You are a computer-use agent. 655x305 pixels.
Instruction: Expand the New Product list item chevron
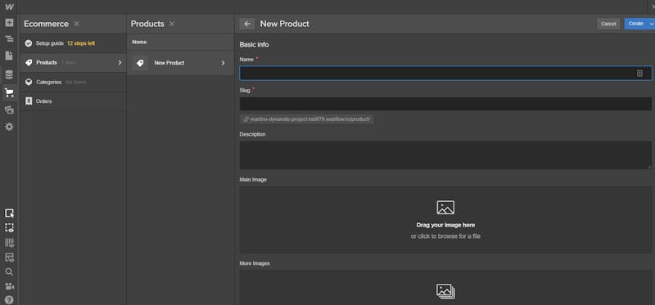(223, 63)
